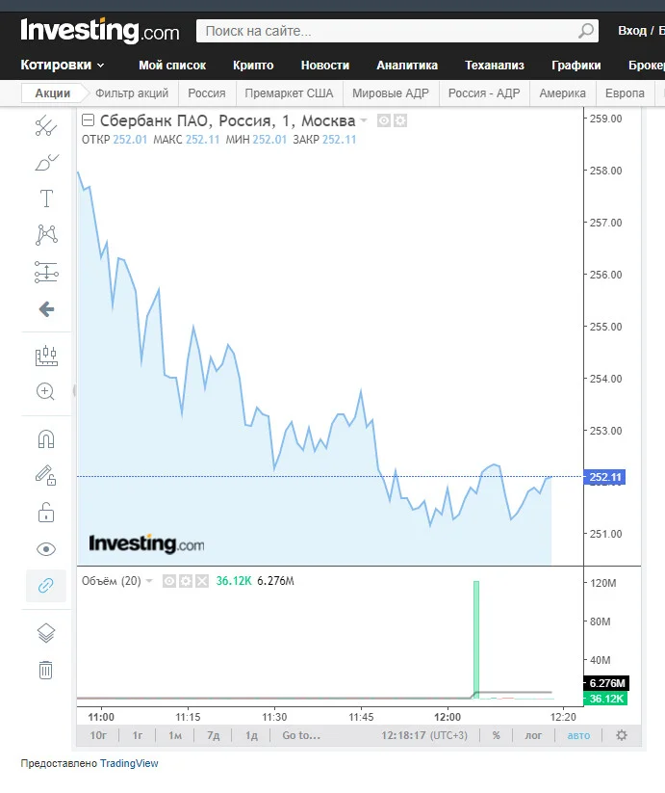The width and height of the screenshot is (665, 793).
Task: Select the brush drawing tool
Action: (46, 162)
